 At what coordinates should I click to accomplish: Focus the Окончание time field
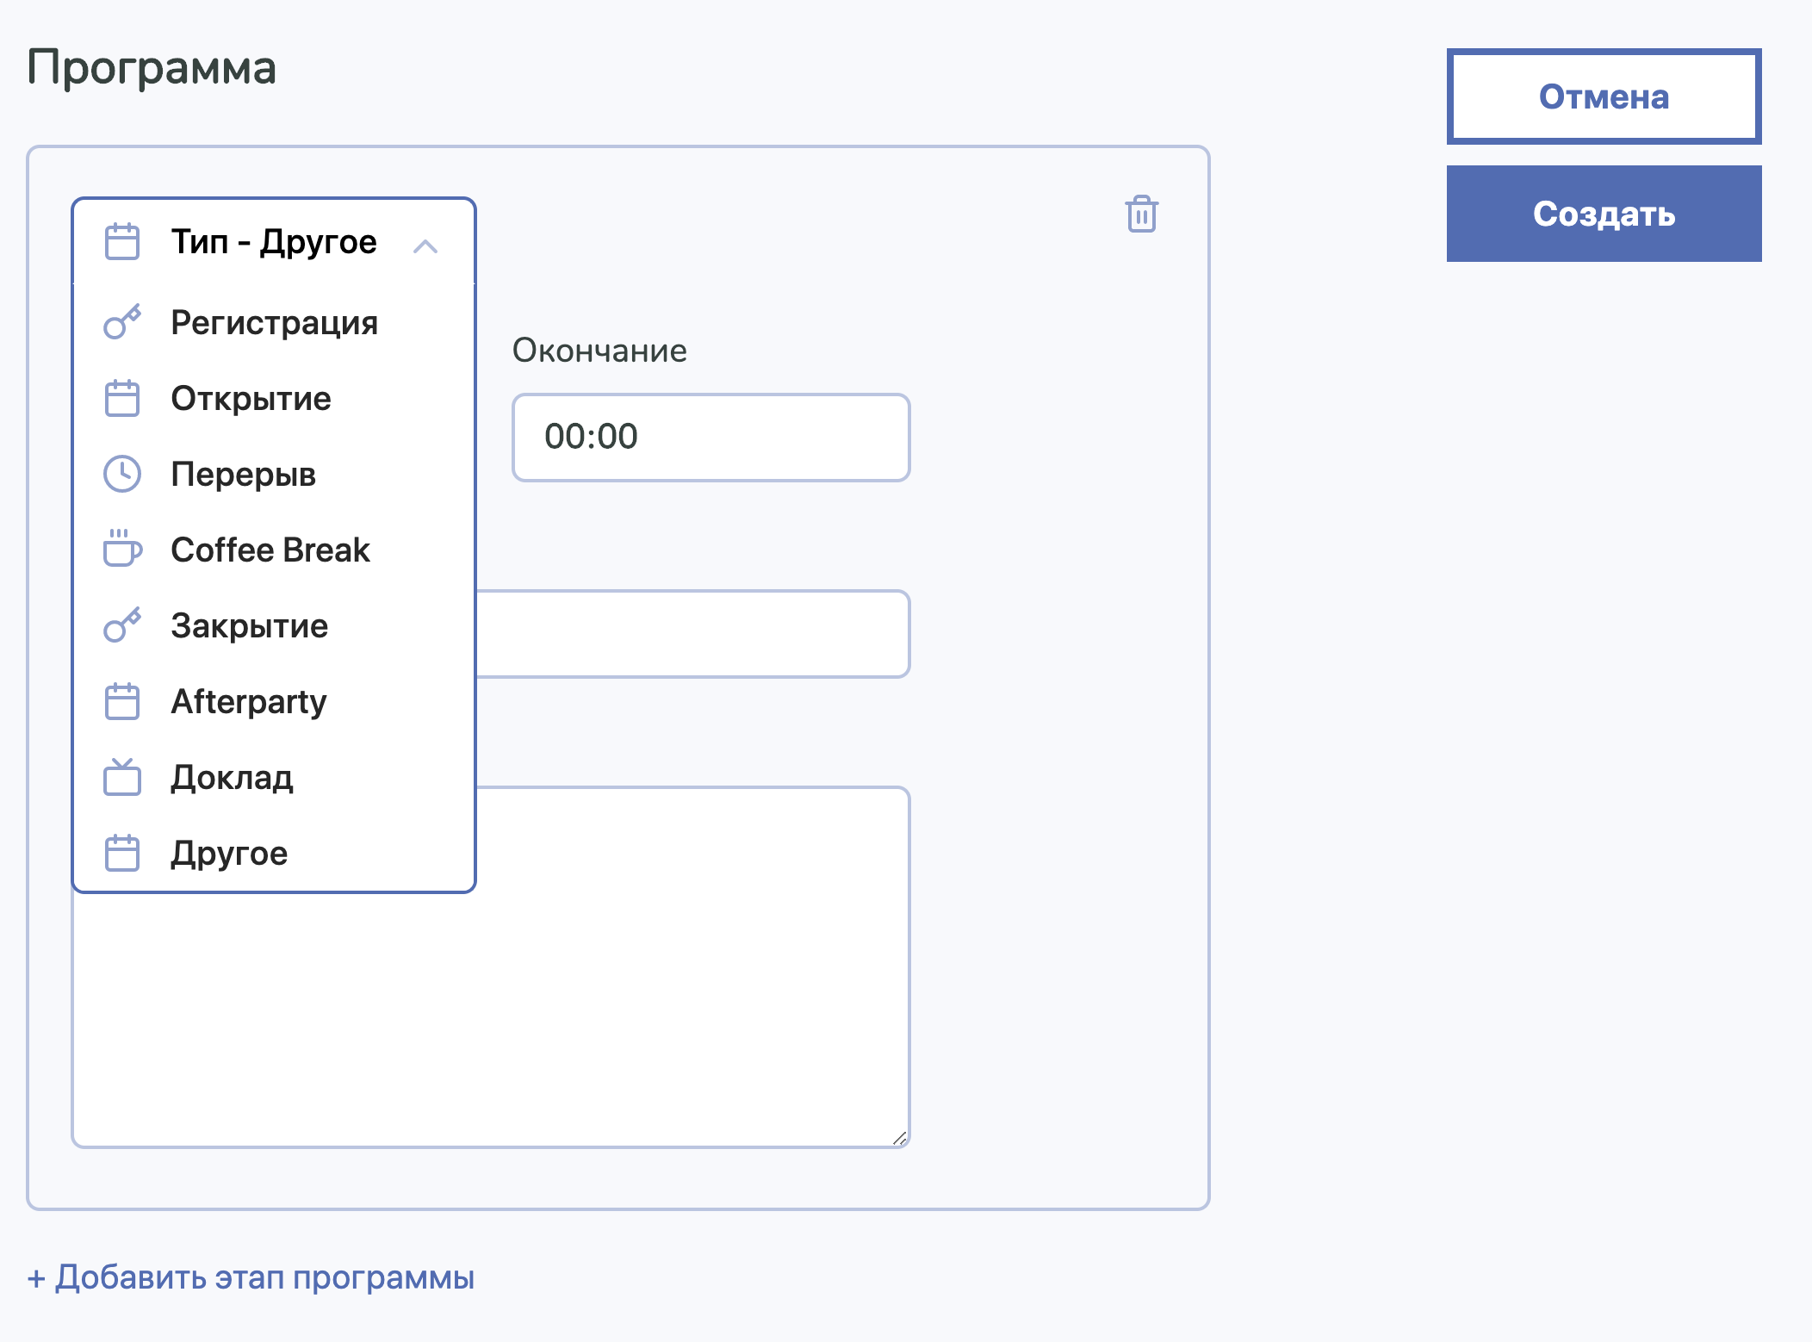pos(711,438)
